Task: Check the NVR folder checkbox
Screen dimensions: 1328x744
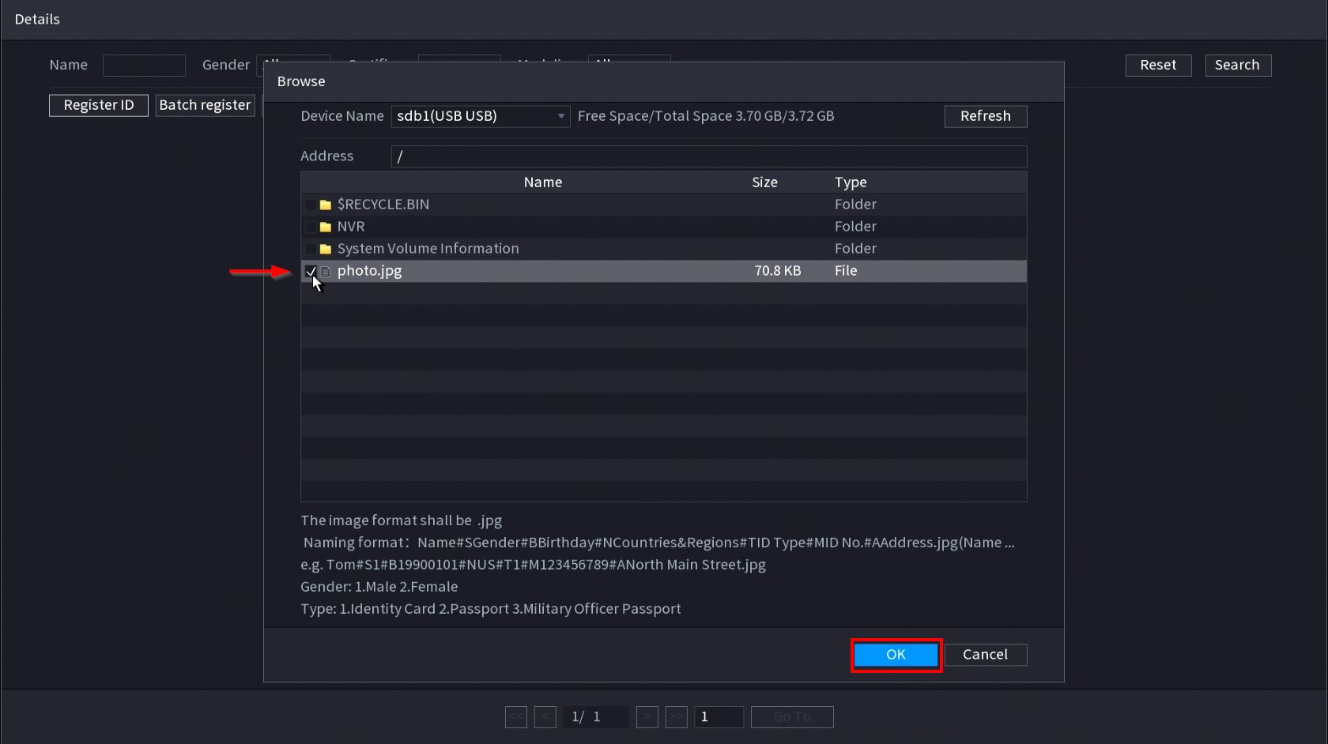Action: tap(311, 227)
